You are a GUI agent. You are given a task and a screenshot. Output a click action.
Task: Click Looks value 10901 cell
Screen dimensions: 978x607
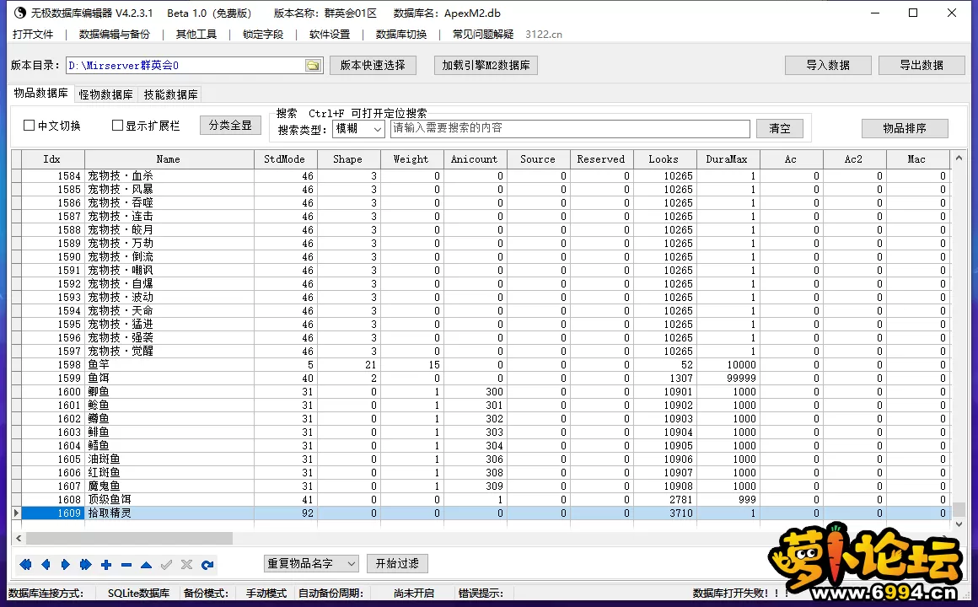664,392
